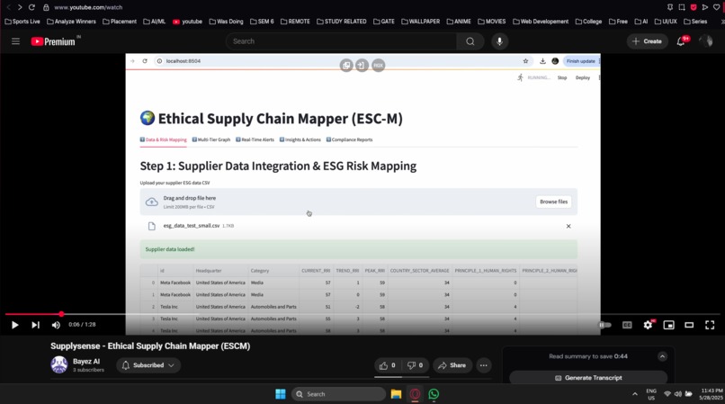725x404 pixels.
Task: Select the Data & Risk Mapping tab
Action: (x=163, y=139)
